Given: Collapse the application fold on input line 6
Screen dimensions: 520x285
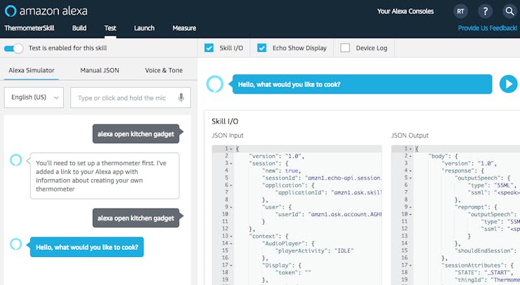Looking at the screenshot, I should tap(231, 185).
